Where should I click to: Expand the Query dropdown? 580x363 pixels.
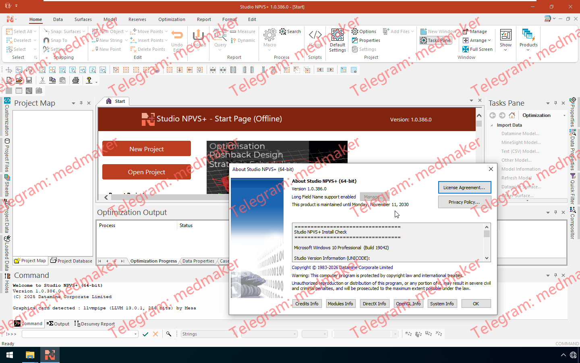coord(220,50)
